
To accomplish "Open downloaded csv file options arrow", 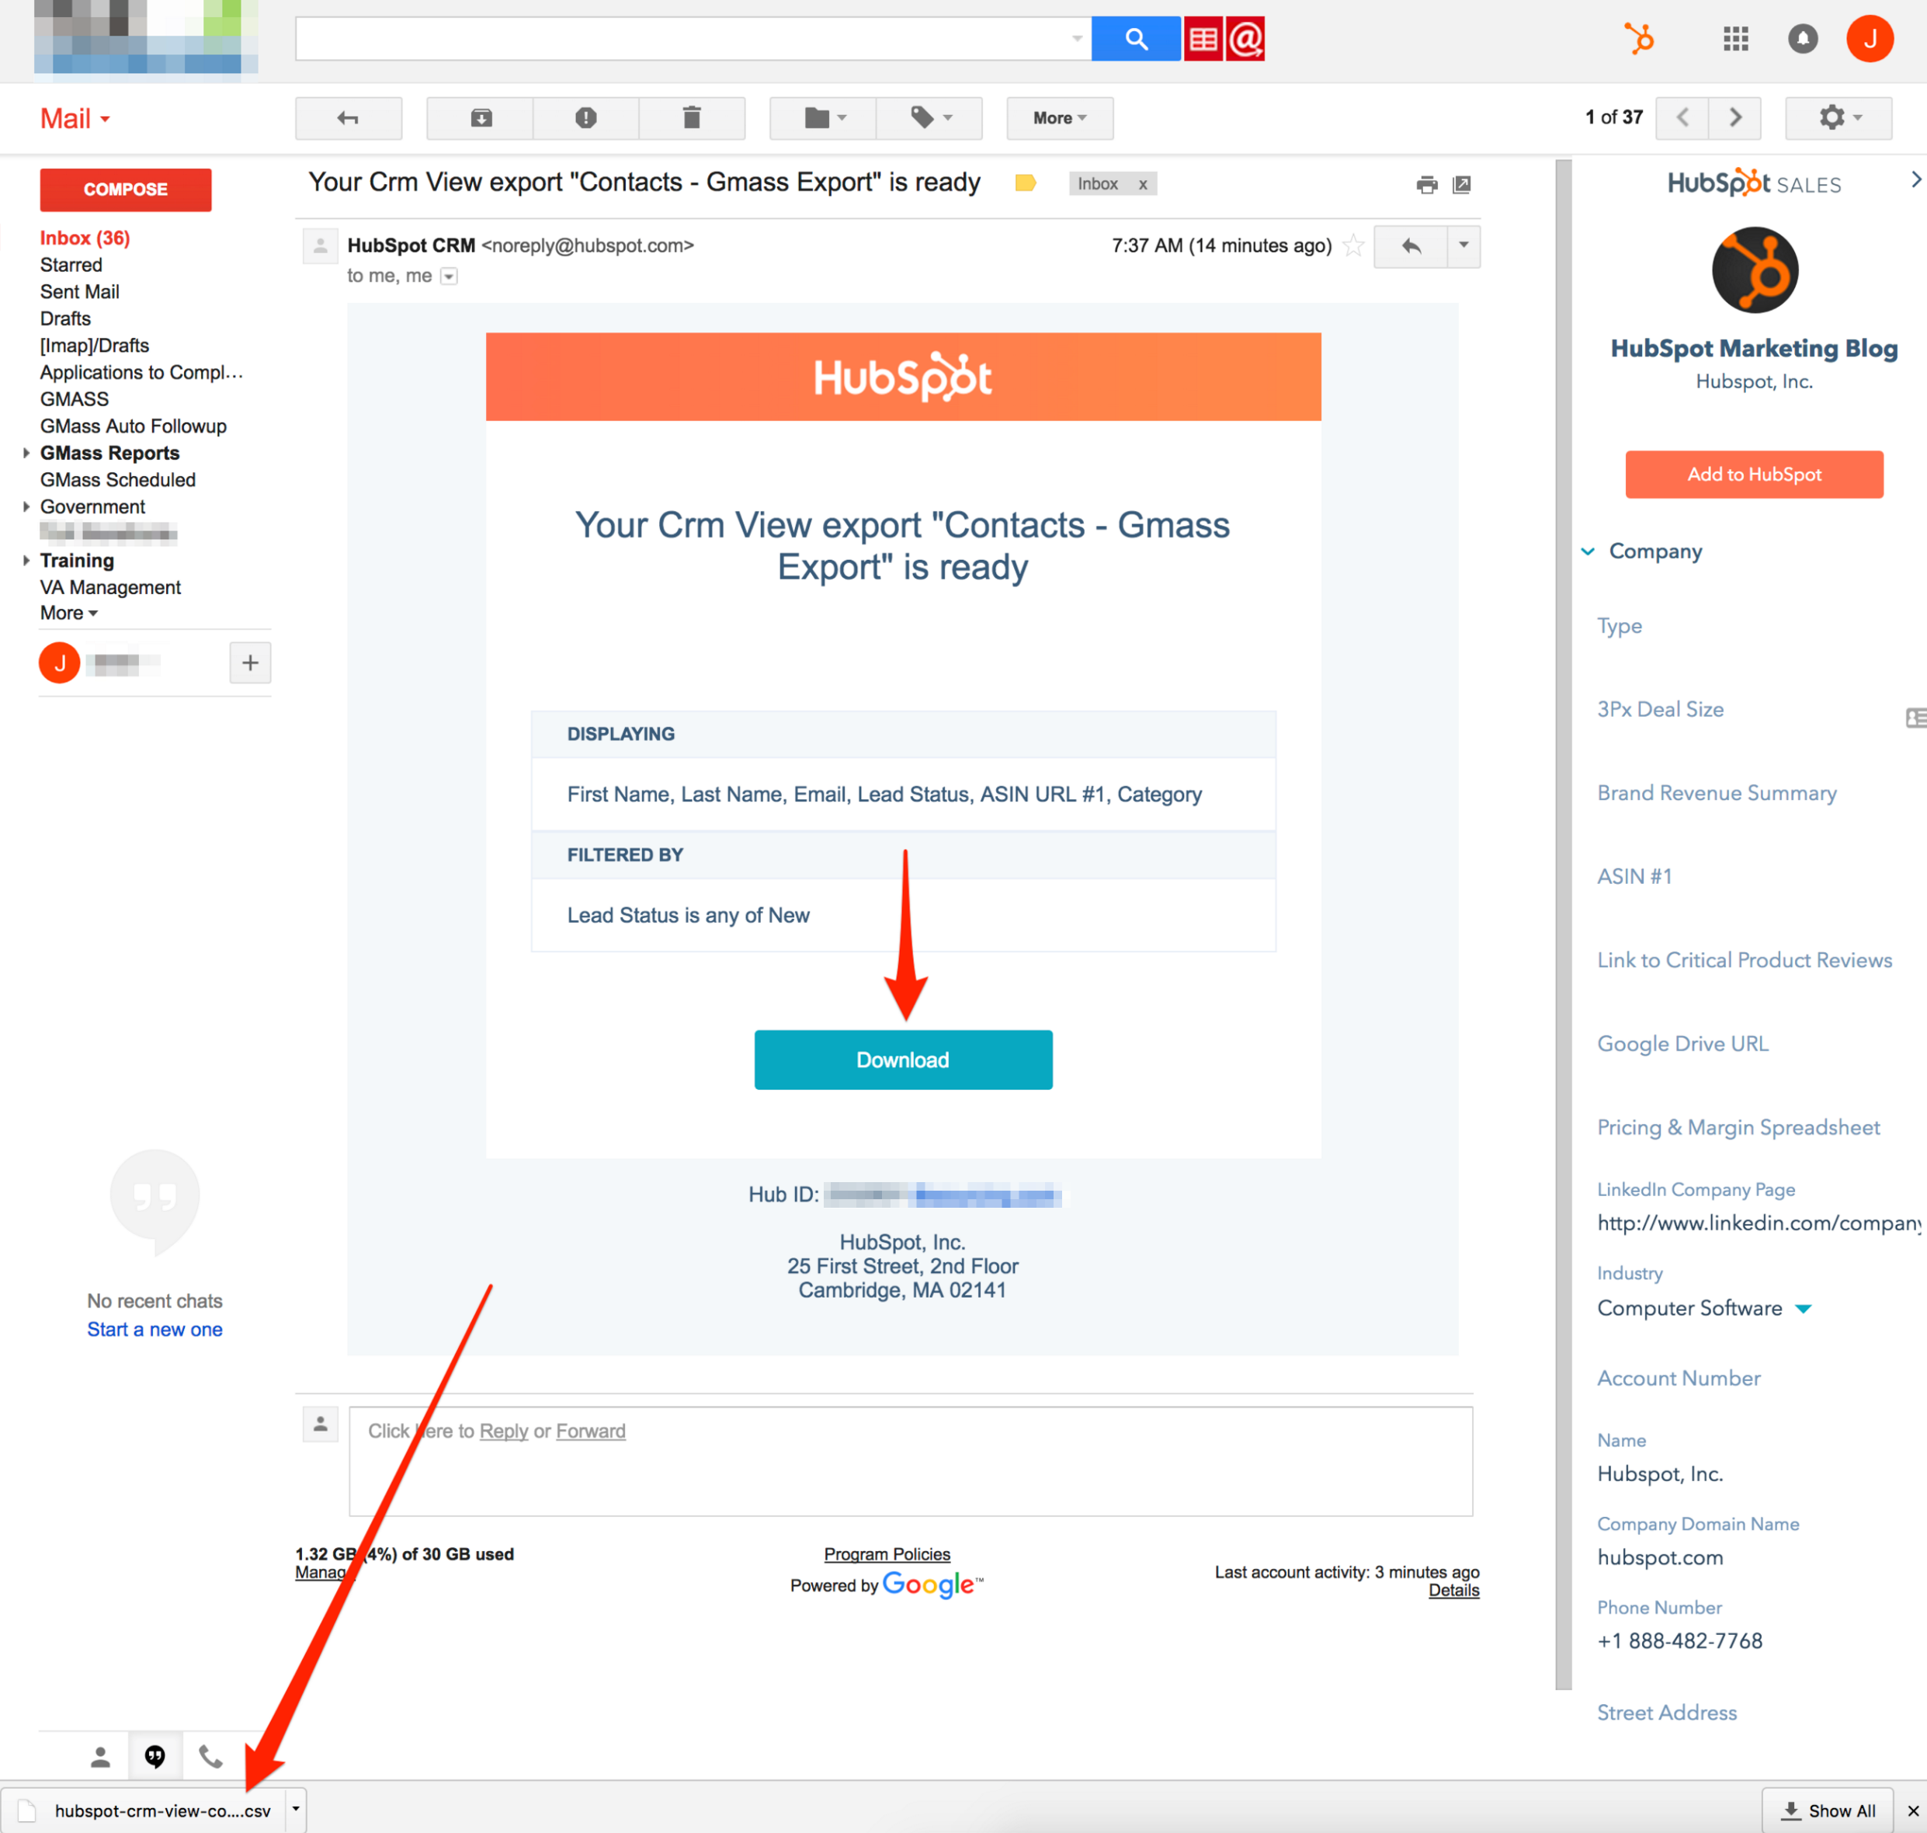I will pos(296,1810).
